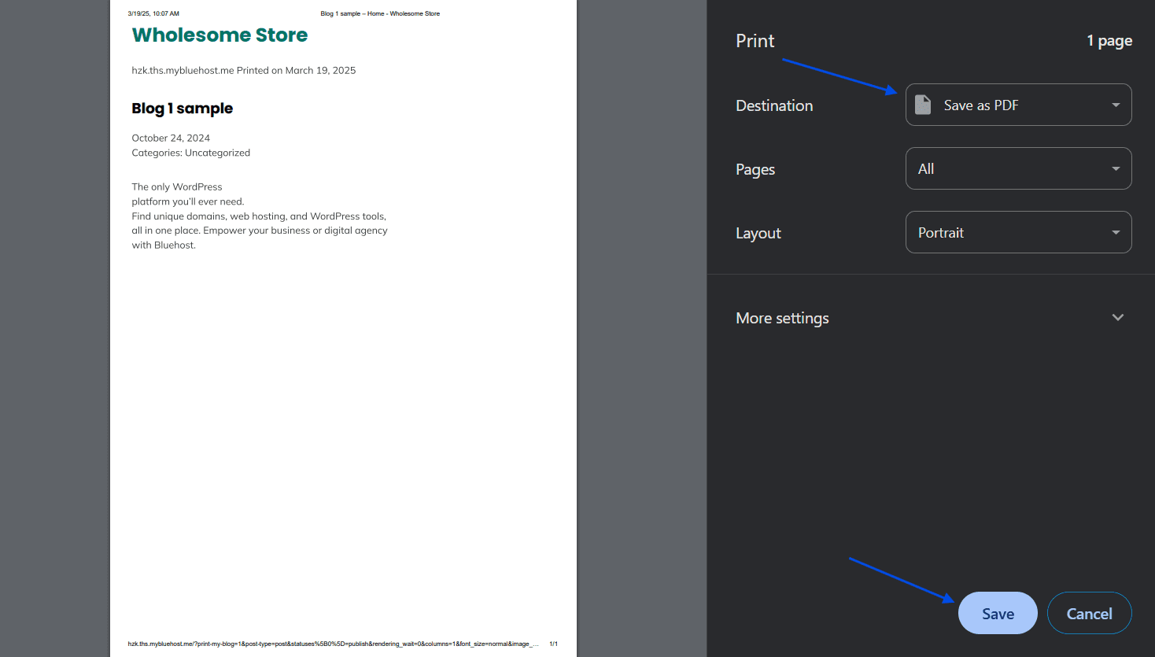This screenshot has width=1155, height=657.
Task: Click the Wholesome Store title in preview
Action: tap(220, 35)
